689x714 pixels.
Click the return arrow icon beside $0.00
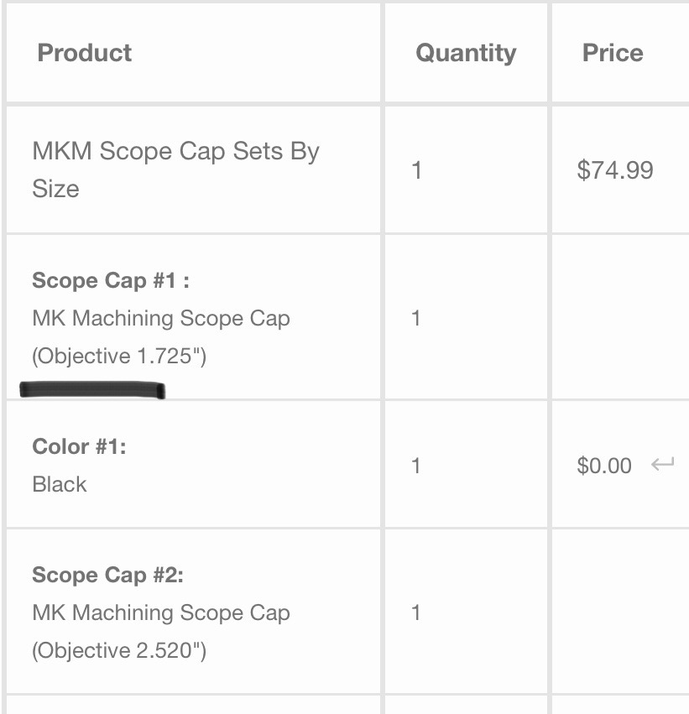(663, 465)
